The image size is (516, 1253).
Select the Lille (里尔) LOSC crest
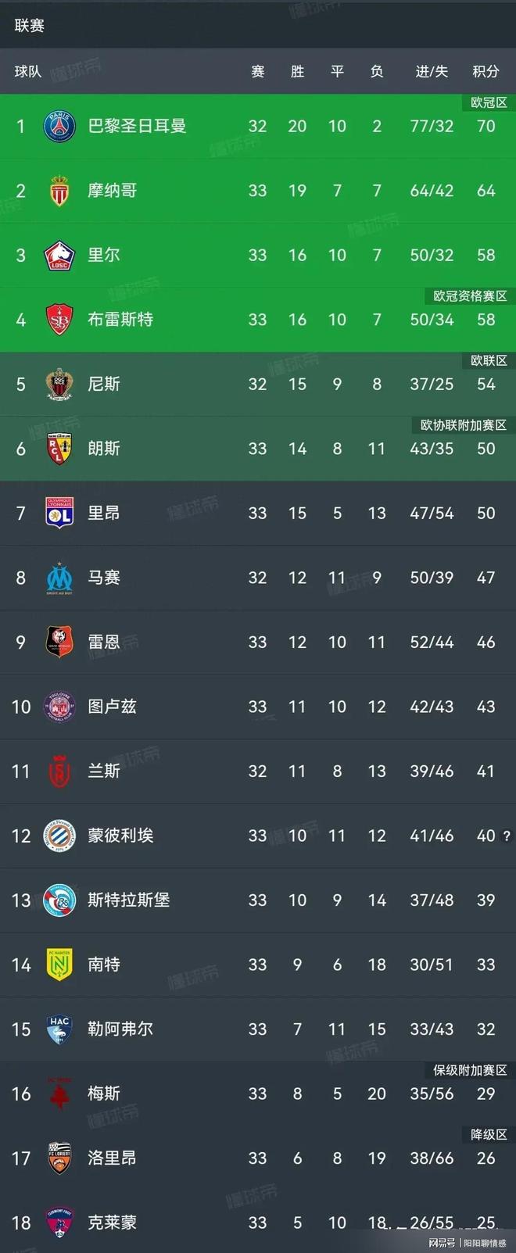59,255
